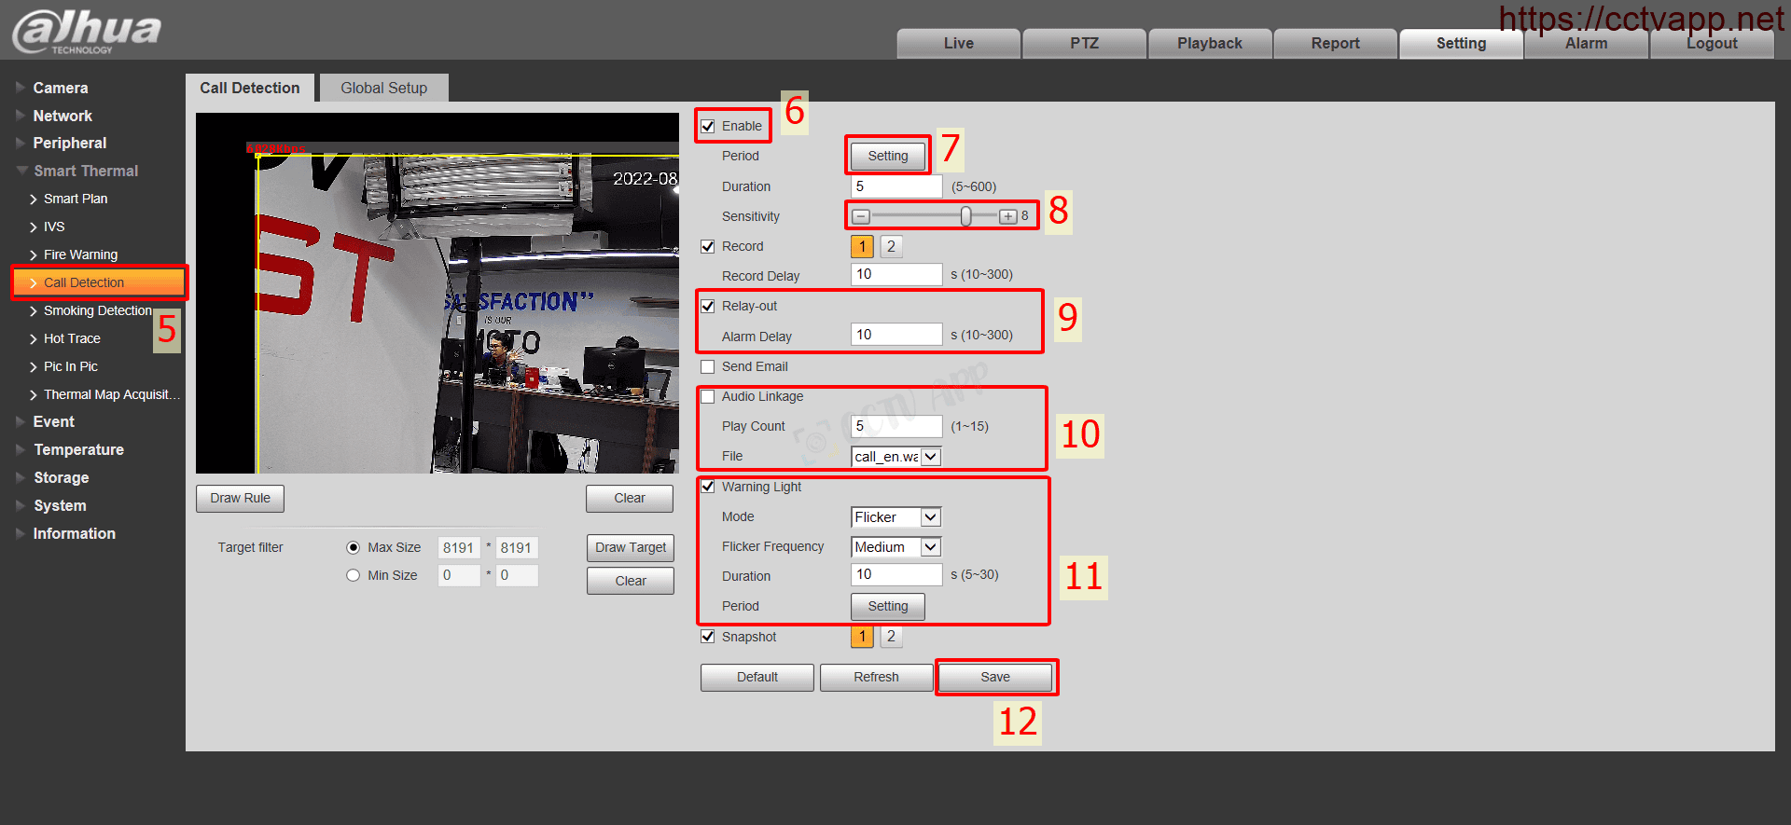Select Snapshot channel 1 box
Viewport: 1791px width, 825px height.
click(x=862, y=636)
